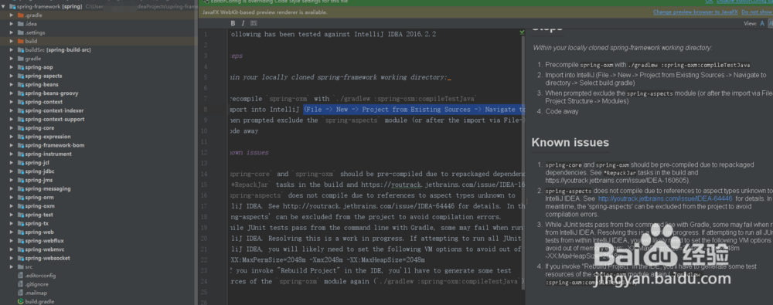Expand the spring-jdbc module arrow
Viewport: 773px width, 305px height.
12,171
